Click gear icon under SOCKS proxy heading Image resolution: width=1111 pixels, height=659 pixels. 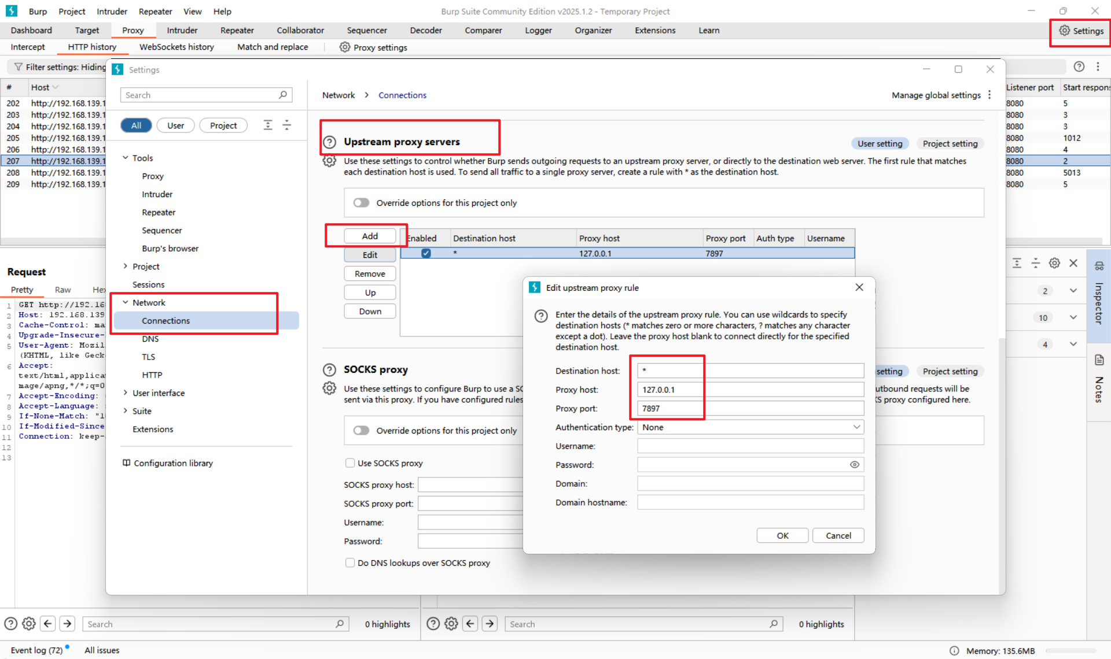[x=329, y=388]
